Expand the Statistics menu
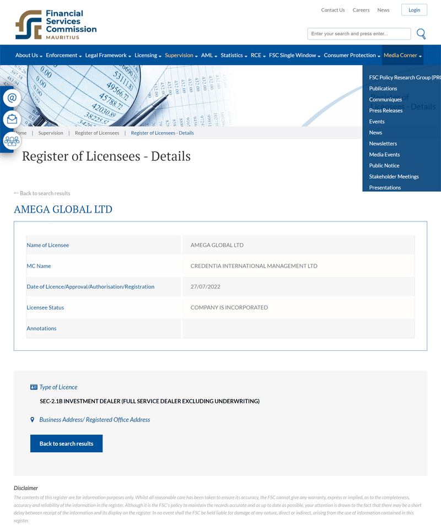This screenshot has width=441, height=531. [234, 55]
